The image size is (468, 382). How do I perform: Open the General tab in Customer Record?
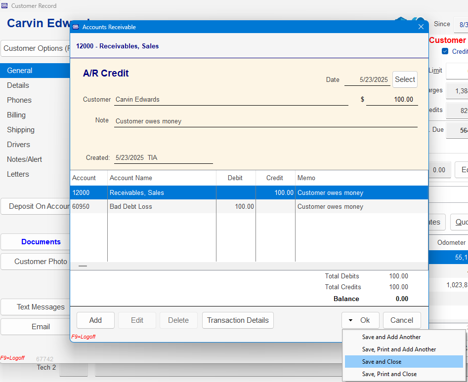[35, 71]
